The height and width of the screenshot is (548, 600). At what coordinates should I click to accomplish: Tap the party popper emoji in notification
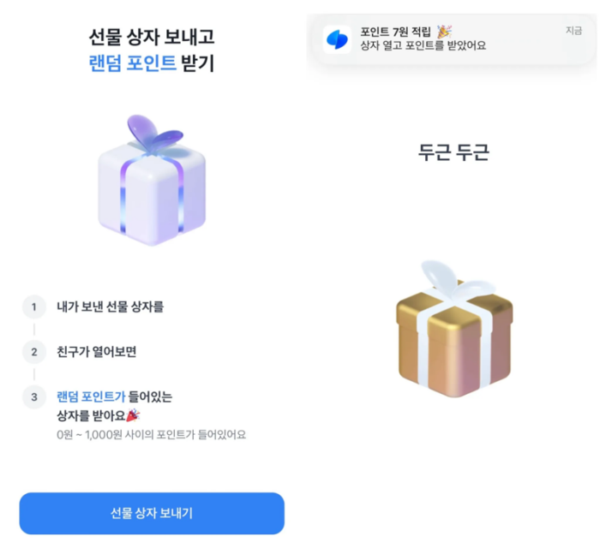pyautogui.click(x=444, y=32)
